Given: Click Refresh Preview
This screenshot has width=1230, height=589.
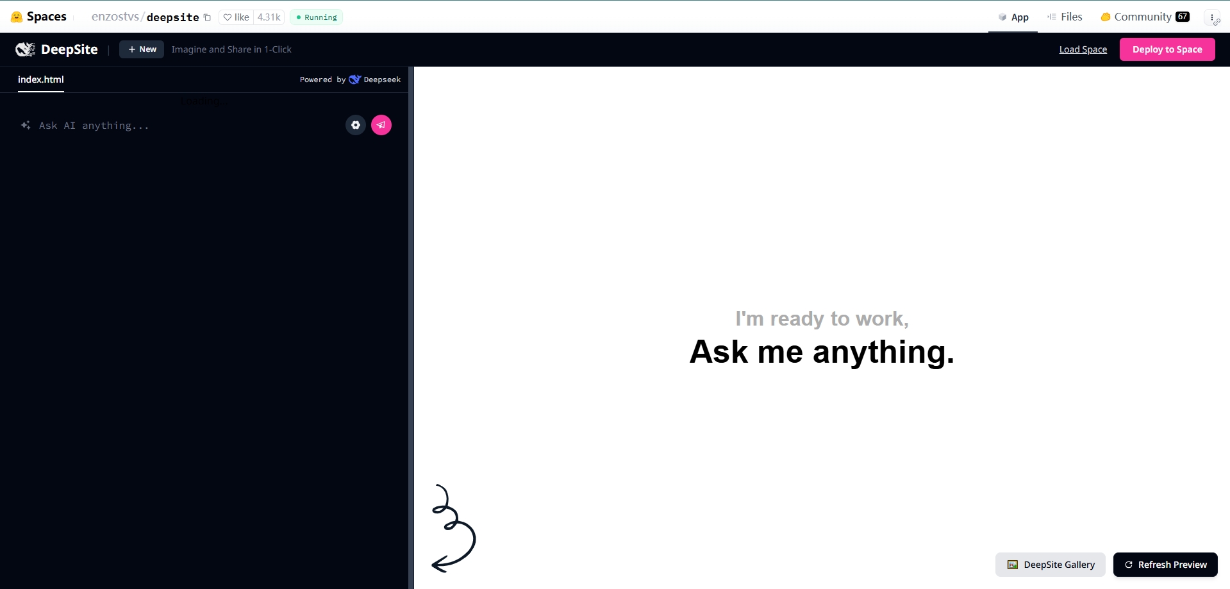Looking at the screenshot, I should 1165,565.
